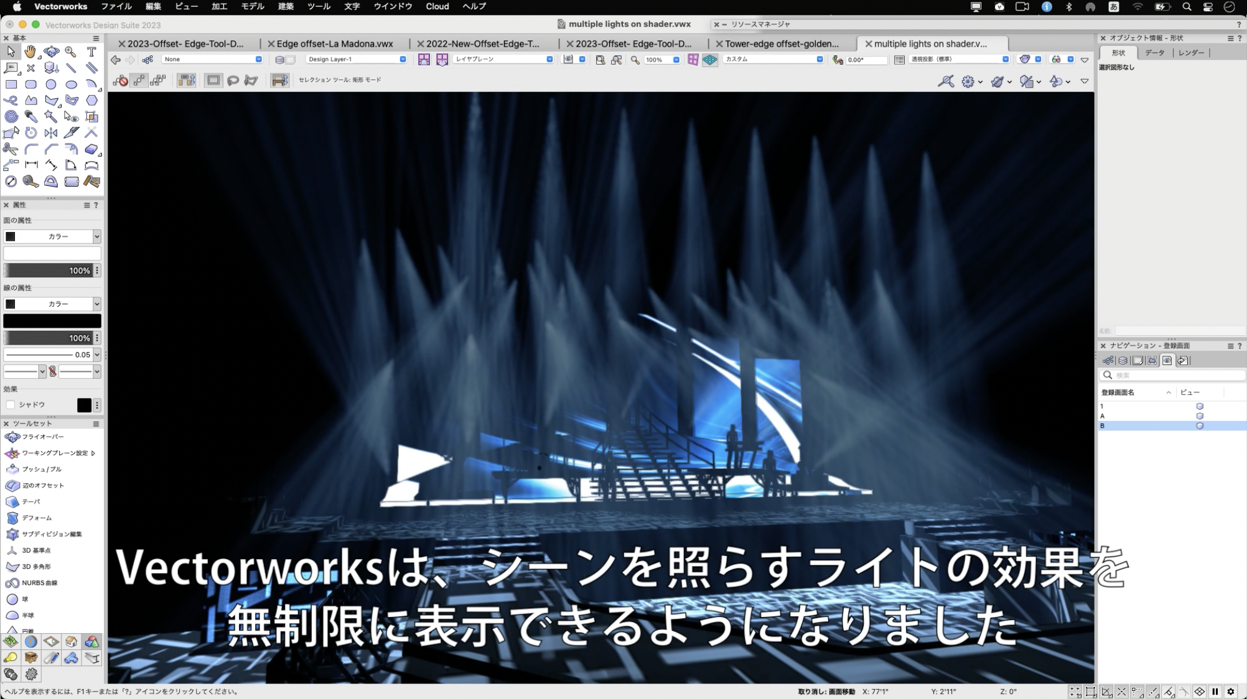Image resolution: width=1247 pixels, height=699 pixels.
Task: Select the Circle tool
Action: tap(51, 84)
